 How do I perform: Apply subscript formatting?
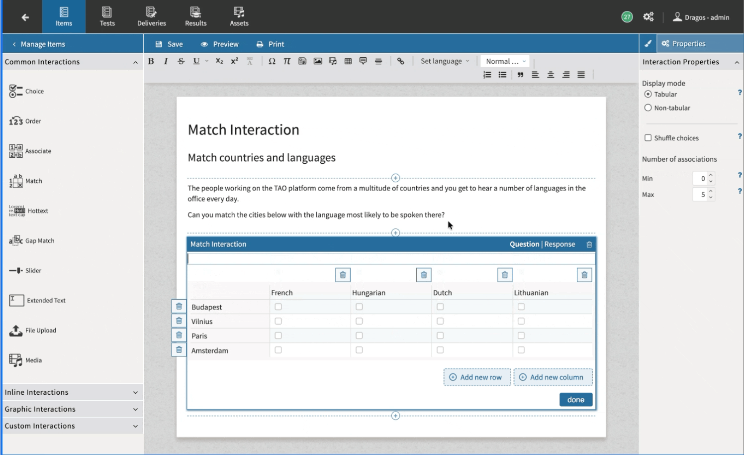click(219, 61)
